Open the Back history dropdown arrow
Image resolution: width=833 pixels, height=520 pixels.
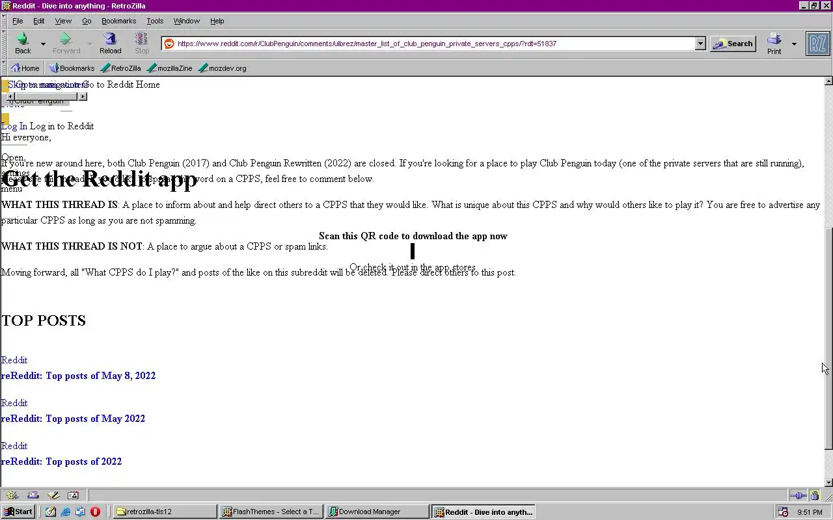point(43,44)
